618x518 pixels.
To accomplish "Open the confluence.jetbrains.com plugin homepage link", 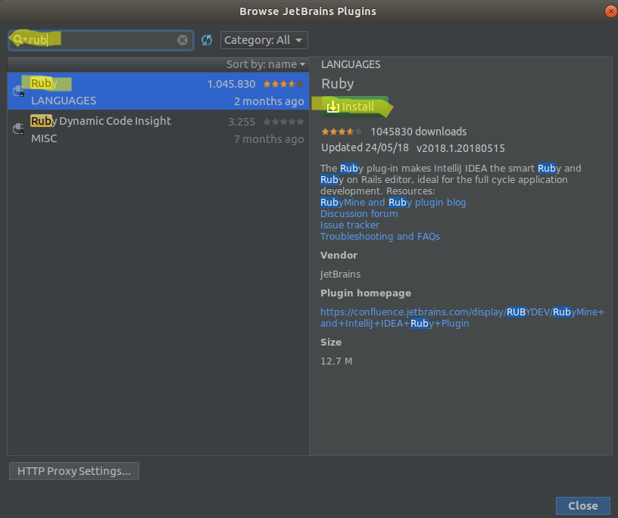I will click(x=462, y=318).
